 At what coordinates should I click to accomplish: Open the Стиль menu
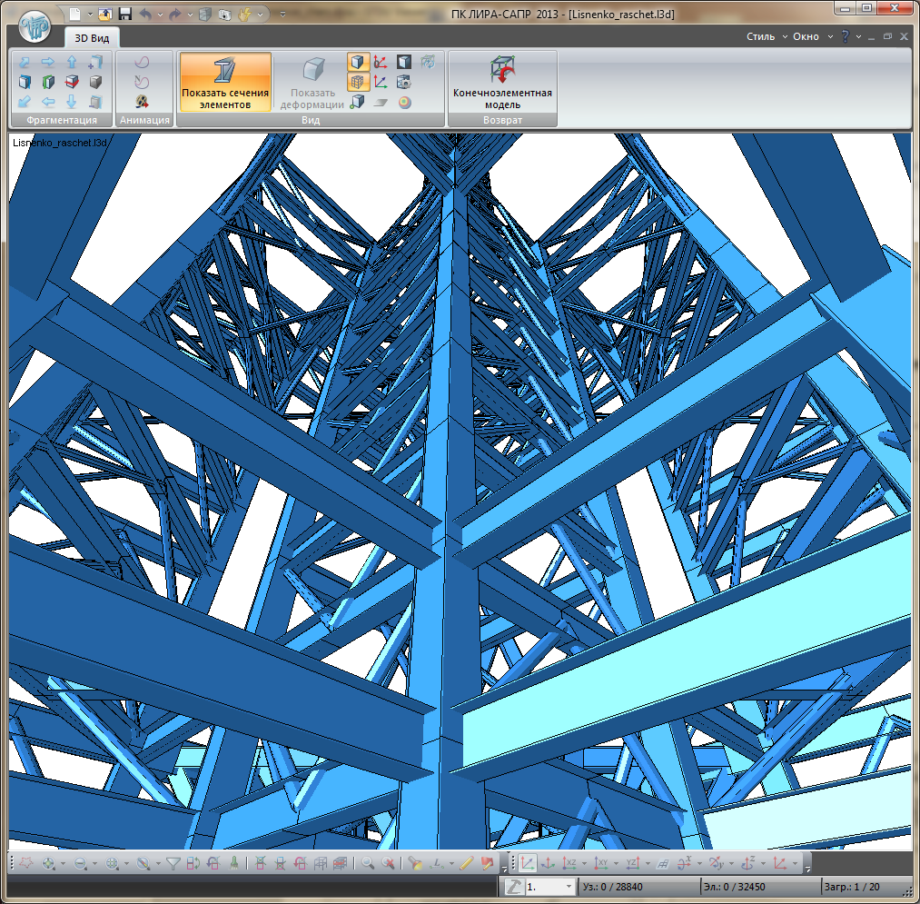766,37
